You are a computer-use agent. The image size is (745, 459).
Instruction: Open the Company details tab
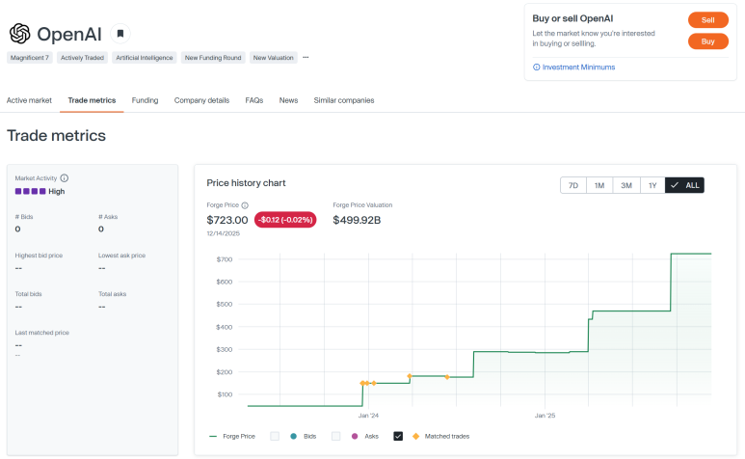click(201, 100)
